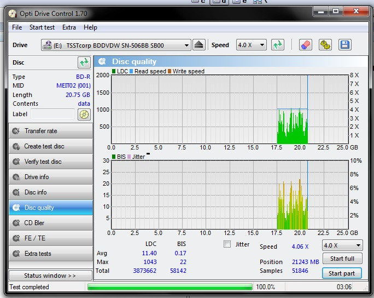This screenshot has width=374, height=298.
Task: Click the Length value 20.75 GB
Action: [78, 95]
